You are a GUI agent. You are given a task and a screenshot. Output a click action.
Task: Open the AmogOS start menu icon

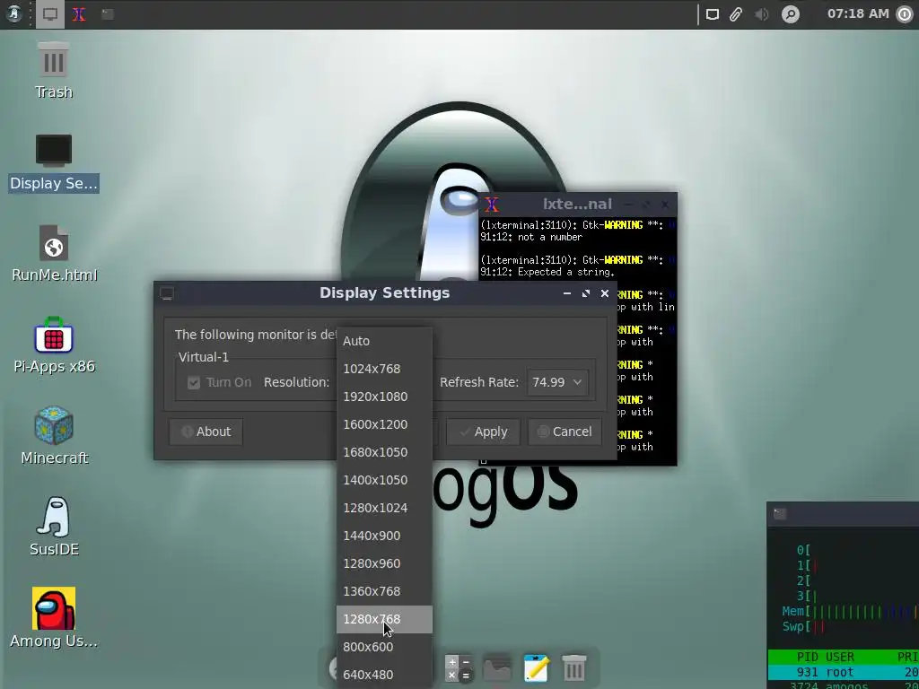click(14, 14)
